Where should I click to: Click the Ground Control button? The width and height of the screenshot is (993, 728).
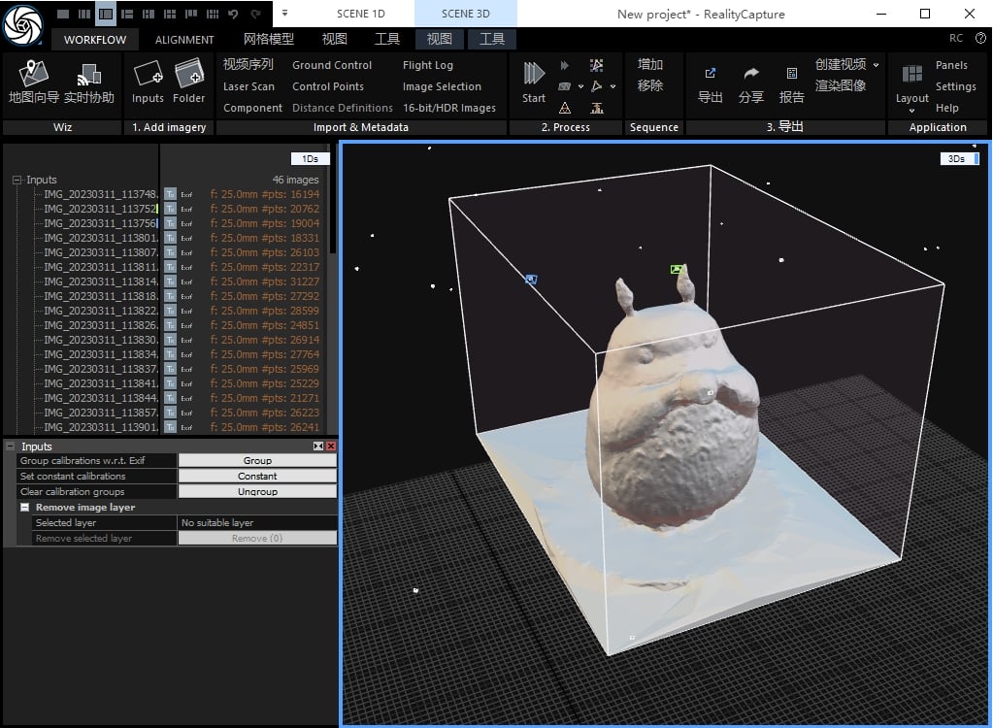[332, 65]
